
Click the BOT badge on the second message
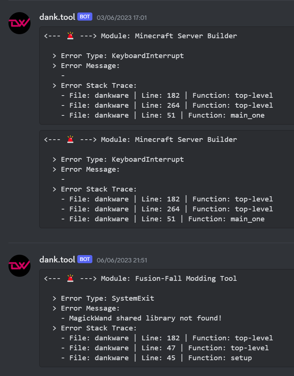(x=85, y=259)
